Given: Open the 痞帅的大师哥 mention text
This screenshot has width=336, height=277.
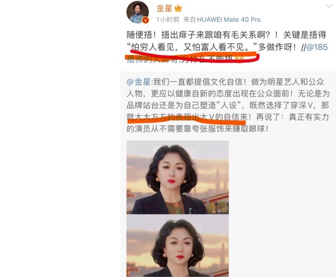Looking at the screenshot, I should pos(152,59).
